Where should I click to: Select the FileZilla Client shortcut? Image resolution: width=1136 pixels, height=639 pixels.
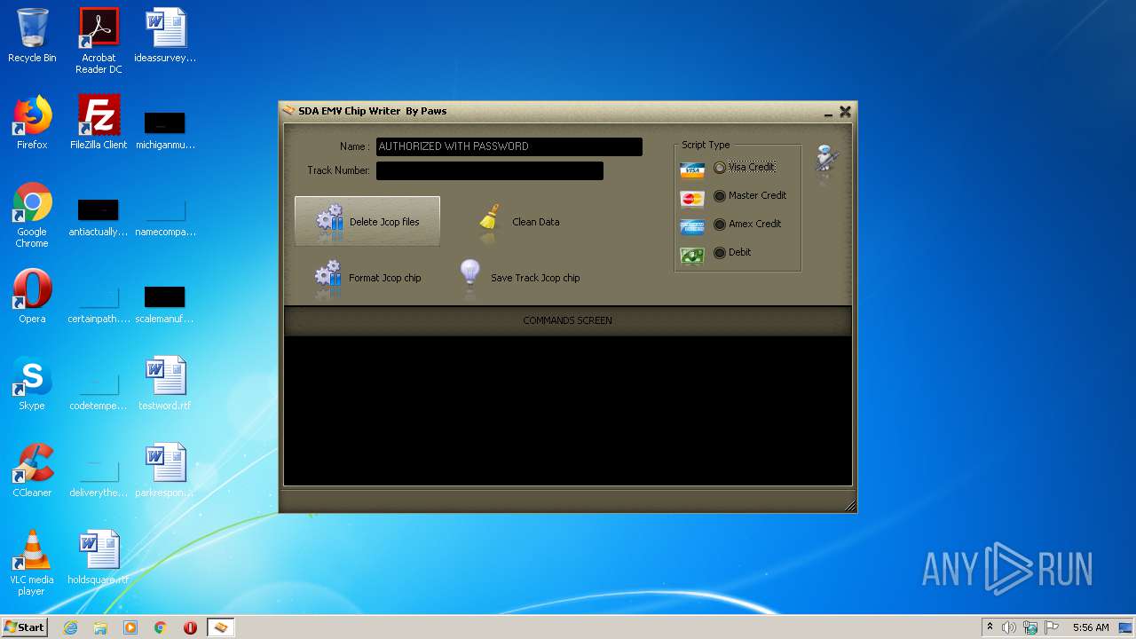99,122
